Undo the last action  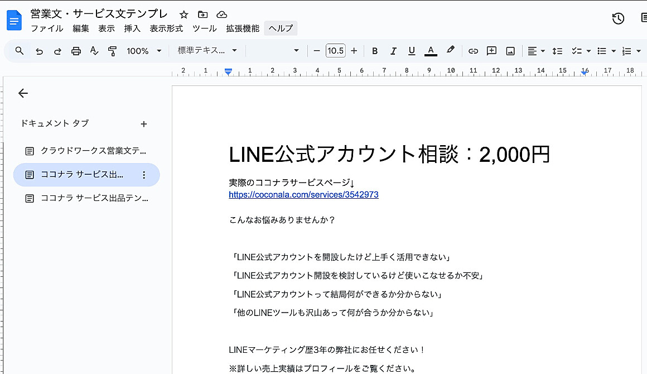coord(39,51)
